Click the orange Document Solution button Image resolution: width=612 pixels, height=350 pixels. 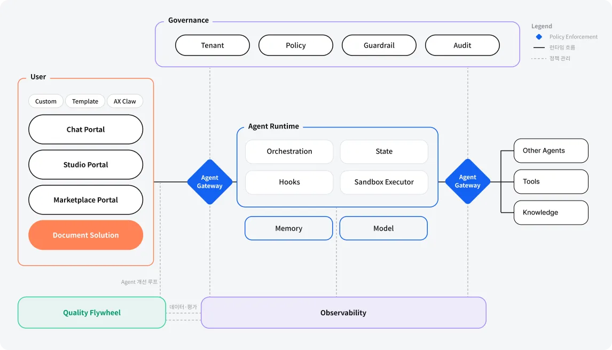click(x=85, y=235)
